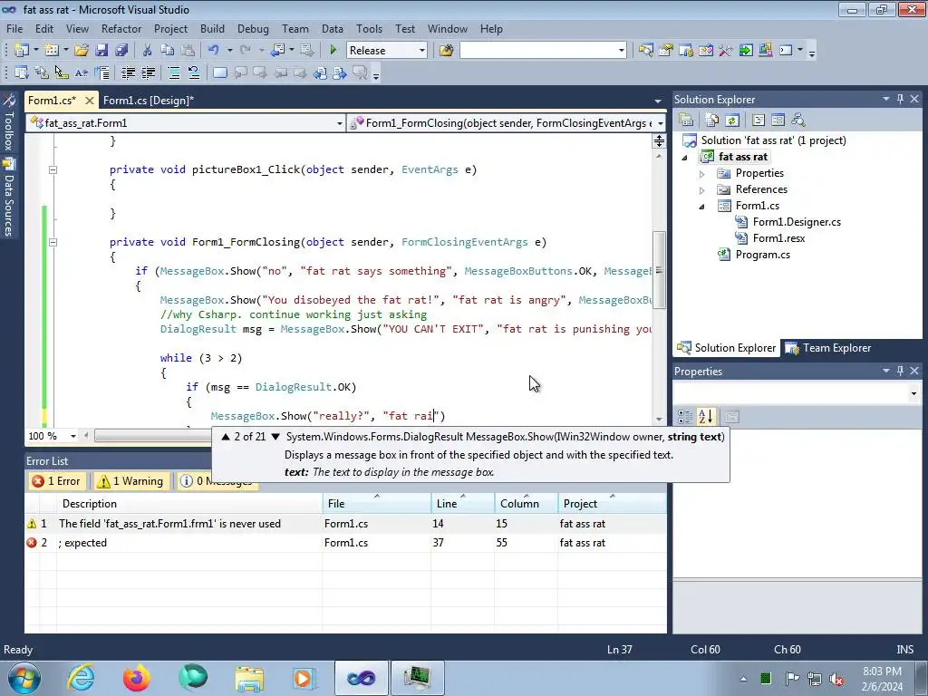Open the fat_ass_rat.Form1 class dropdown

tap(339, 123)
